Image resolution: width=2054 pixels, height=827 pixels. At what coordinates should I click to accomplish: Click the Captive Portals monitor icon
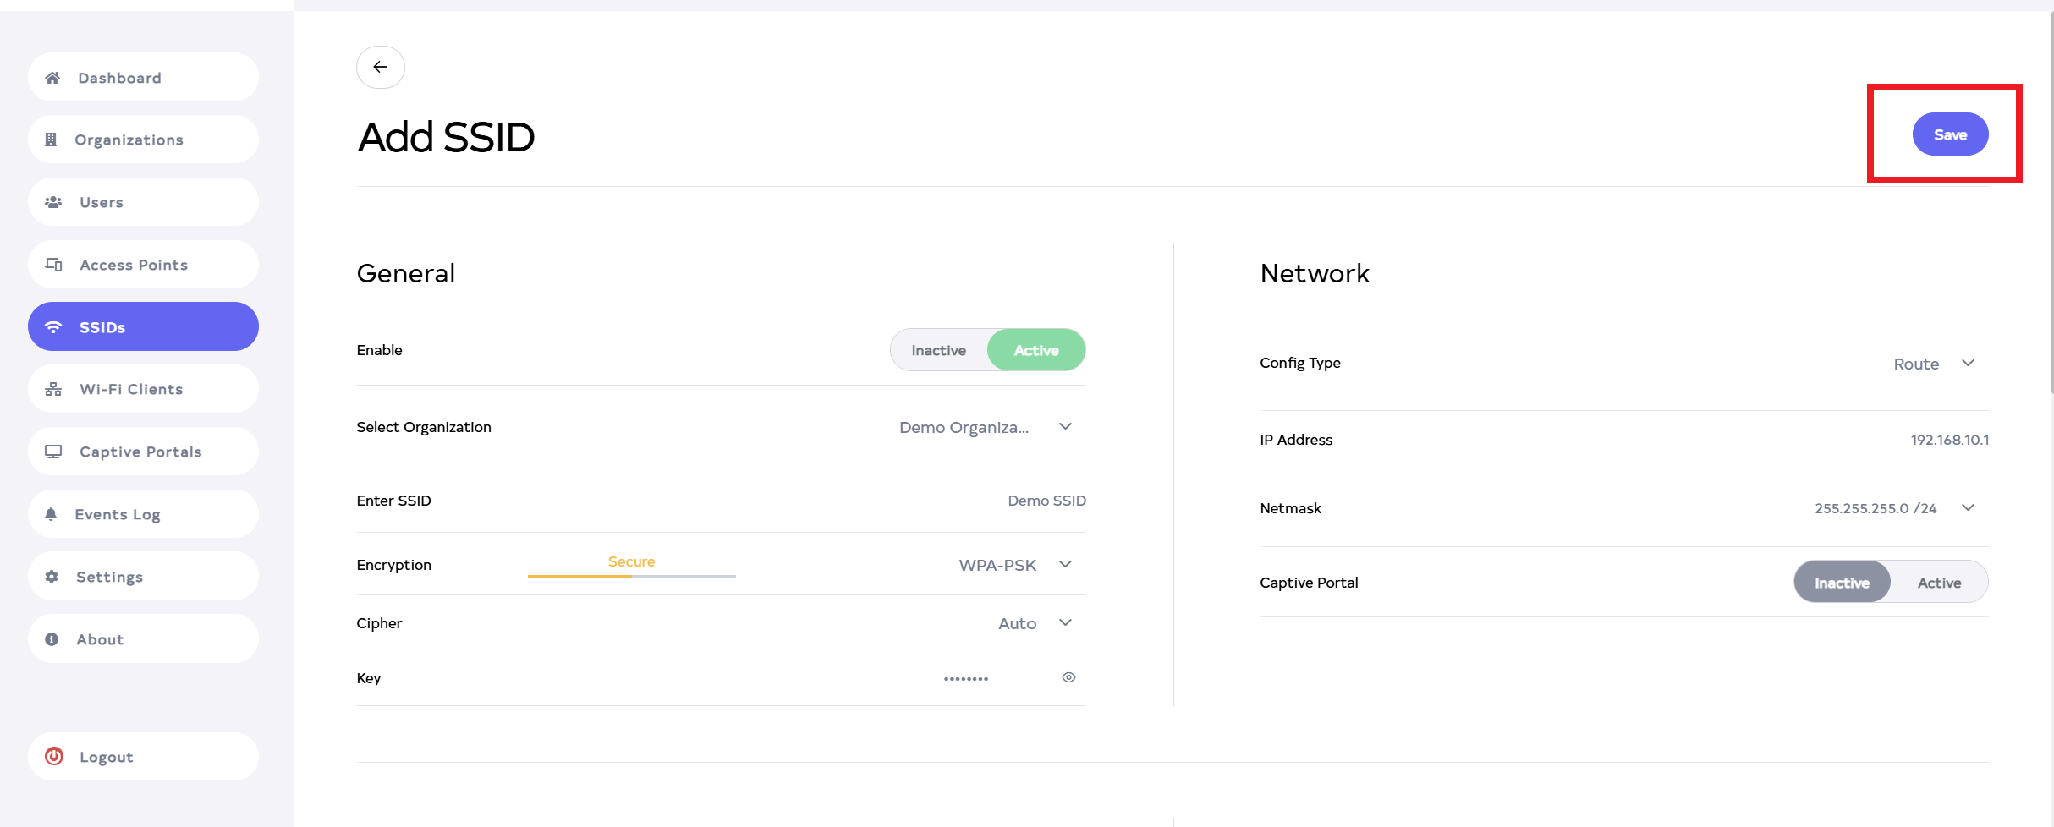coord(53,452)
